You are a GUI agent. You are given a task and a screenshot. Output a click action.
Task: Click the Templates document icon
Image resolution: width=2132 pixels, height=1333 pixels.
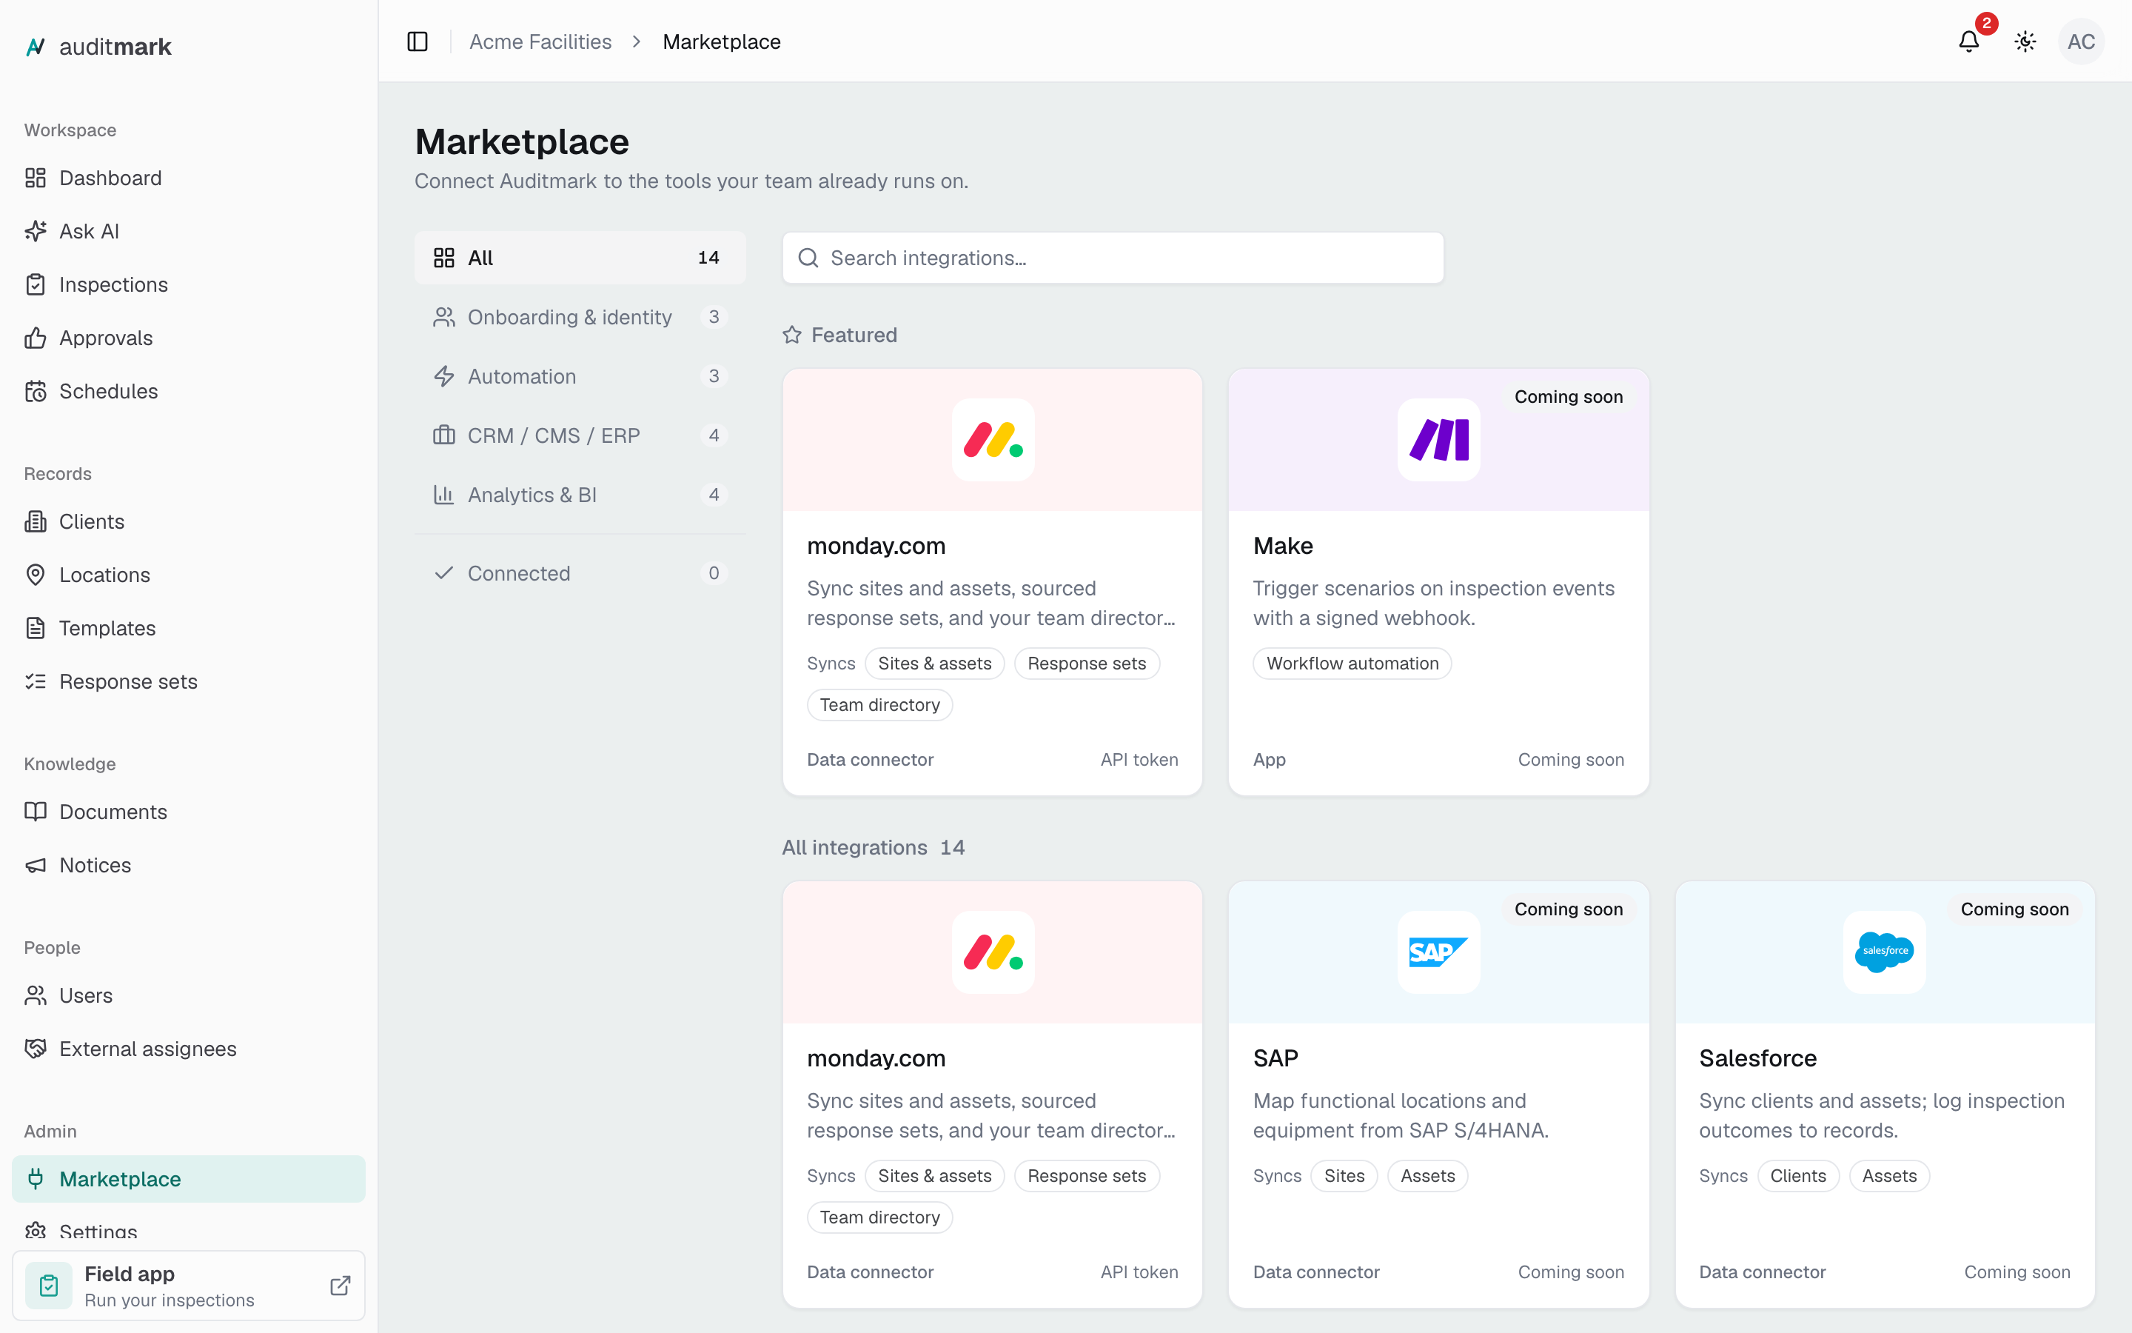[x=36, y=629]
